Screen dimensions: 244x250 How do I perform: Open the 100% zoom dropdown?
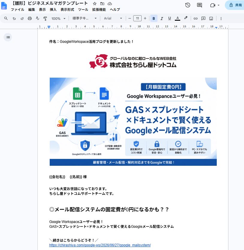58,19
